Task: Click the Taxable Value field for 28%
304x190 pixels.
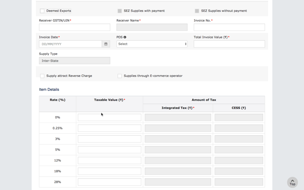Action: click(109, 182)
